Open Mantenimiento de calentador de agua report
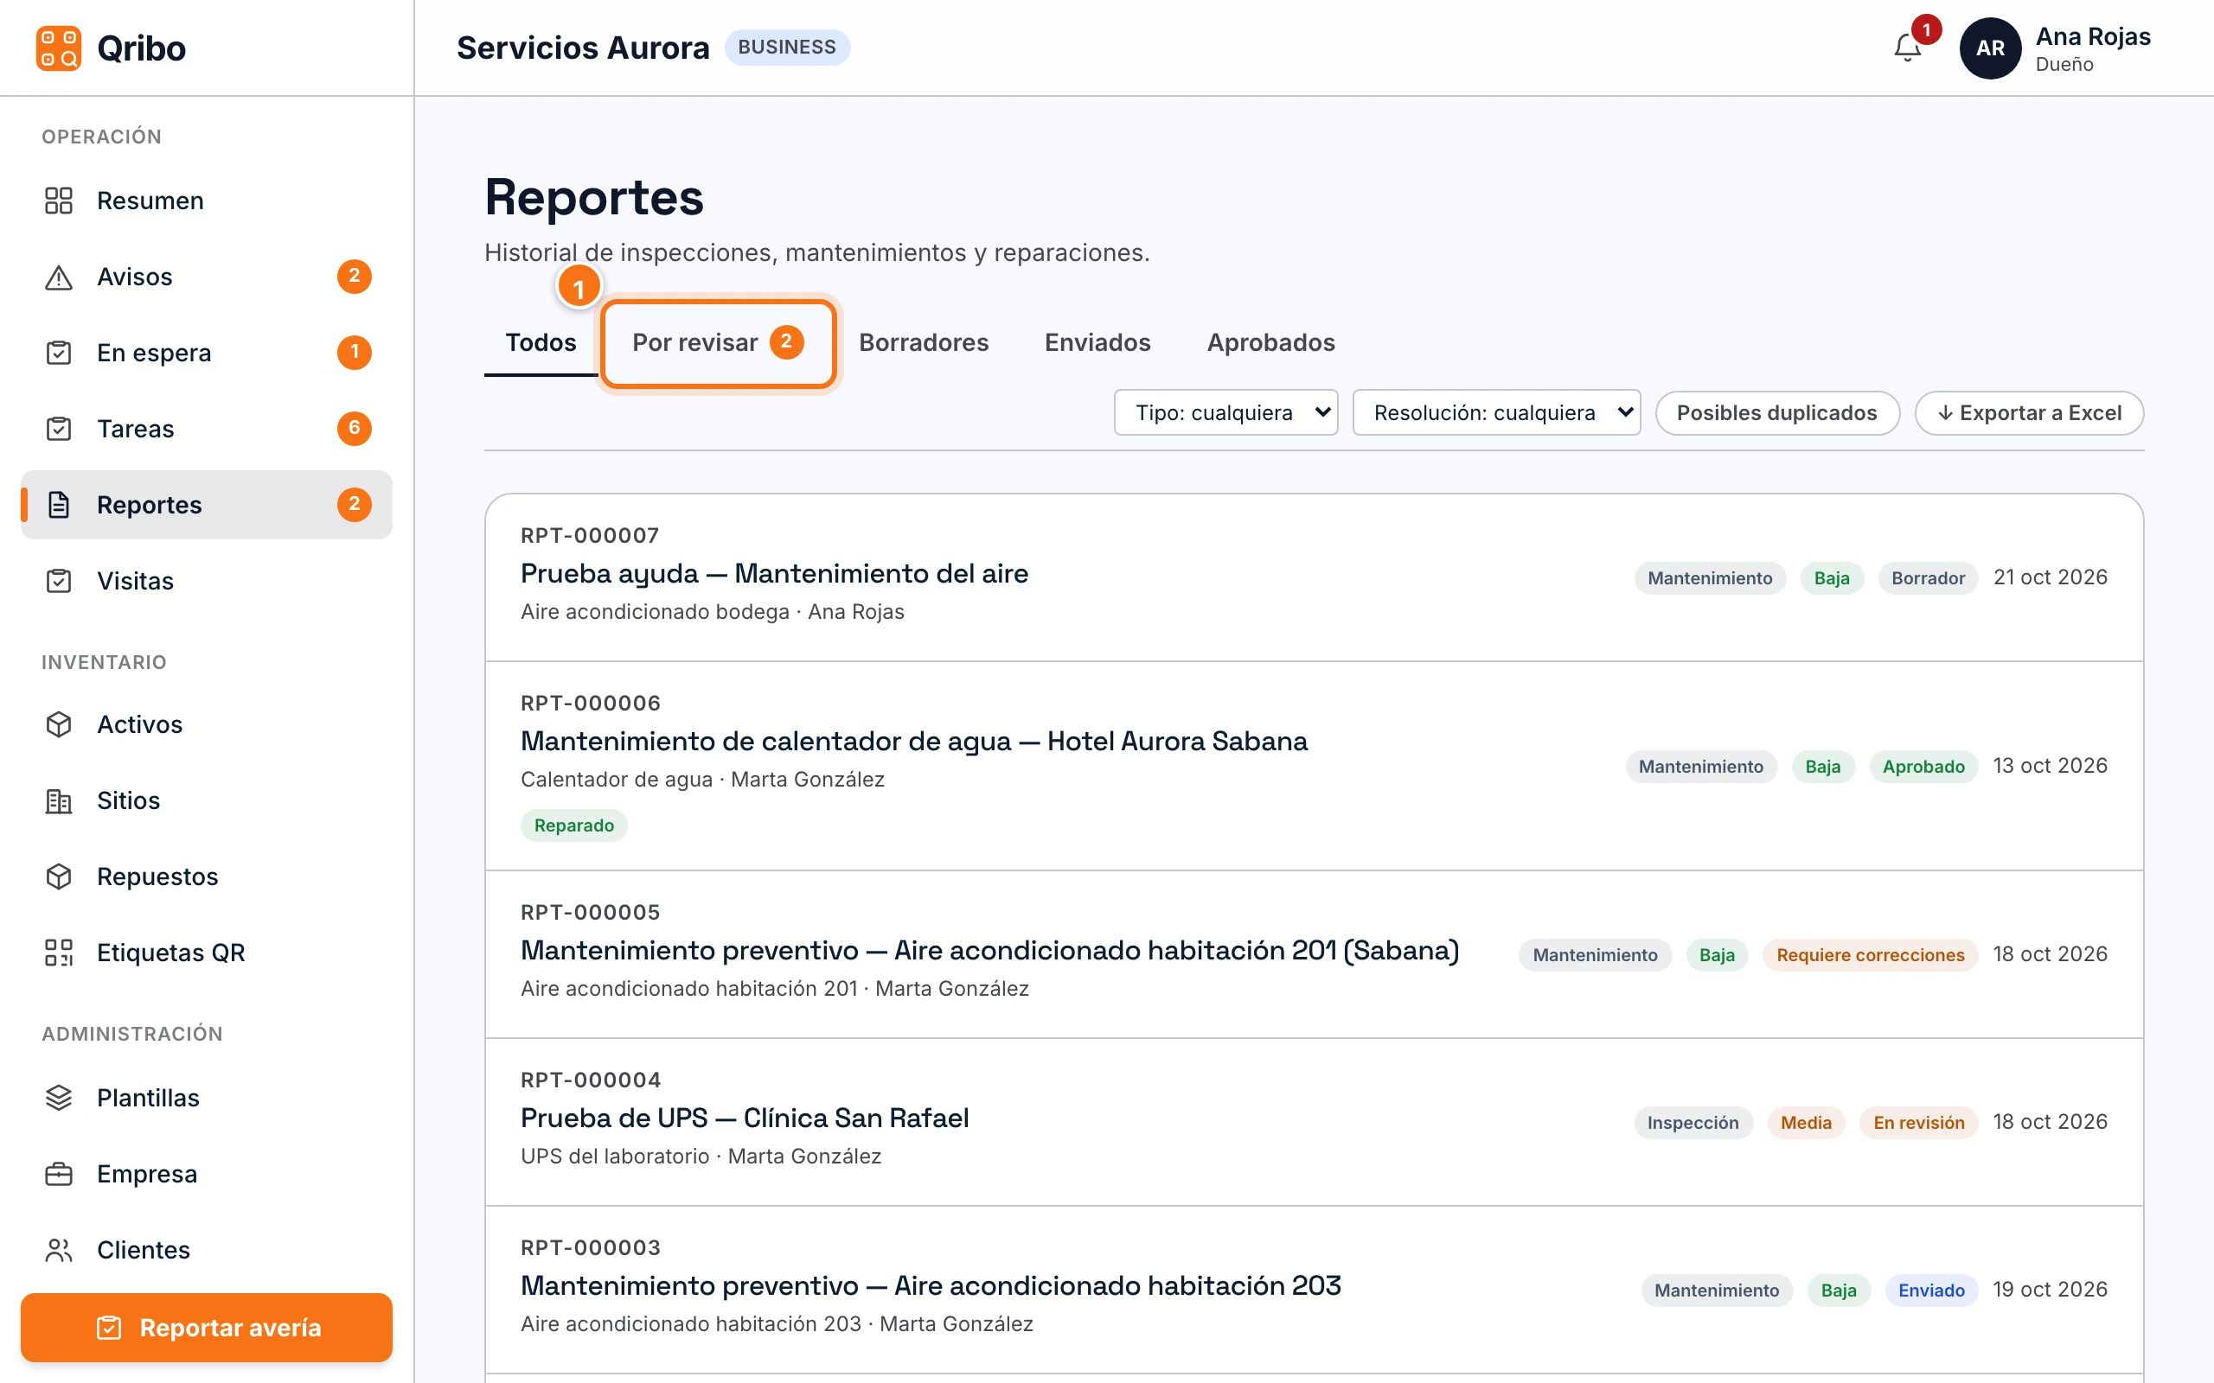Image resolution: width=2214 pixels, height=1383 pixels. tap(1314, 766)
